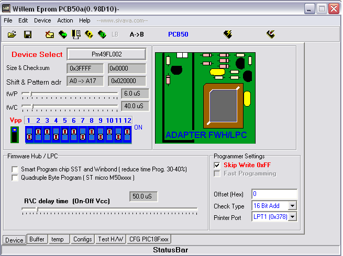Click the lightning chip erase icon
The width and height of the screenshot is (343, 256).
pyautogui.click(x=228, y=34)
